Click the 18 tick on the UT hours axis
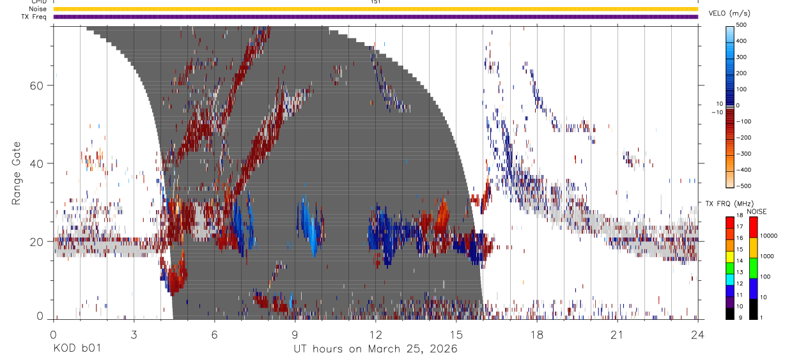 tap(537, 335)
